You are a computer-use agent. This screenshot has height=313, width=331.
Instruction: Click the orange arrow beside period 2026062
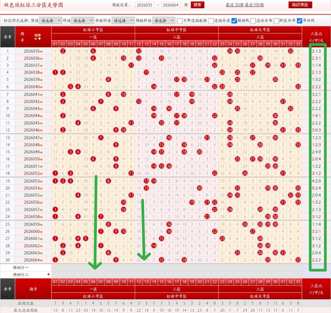pos(41,246)
